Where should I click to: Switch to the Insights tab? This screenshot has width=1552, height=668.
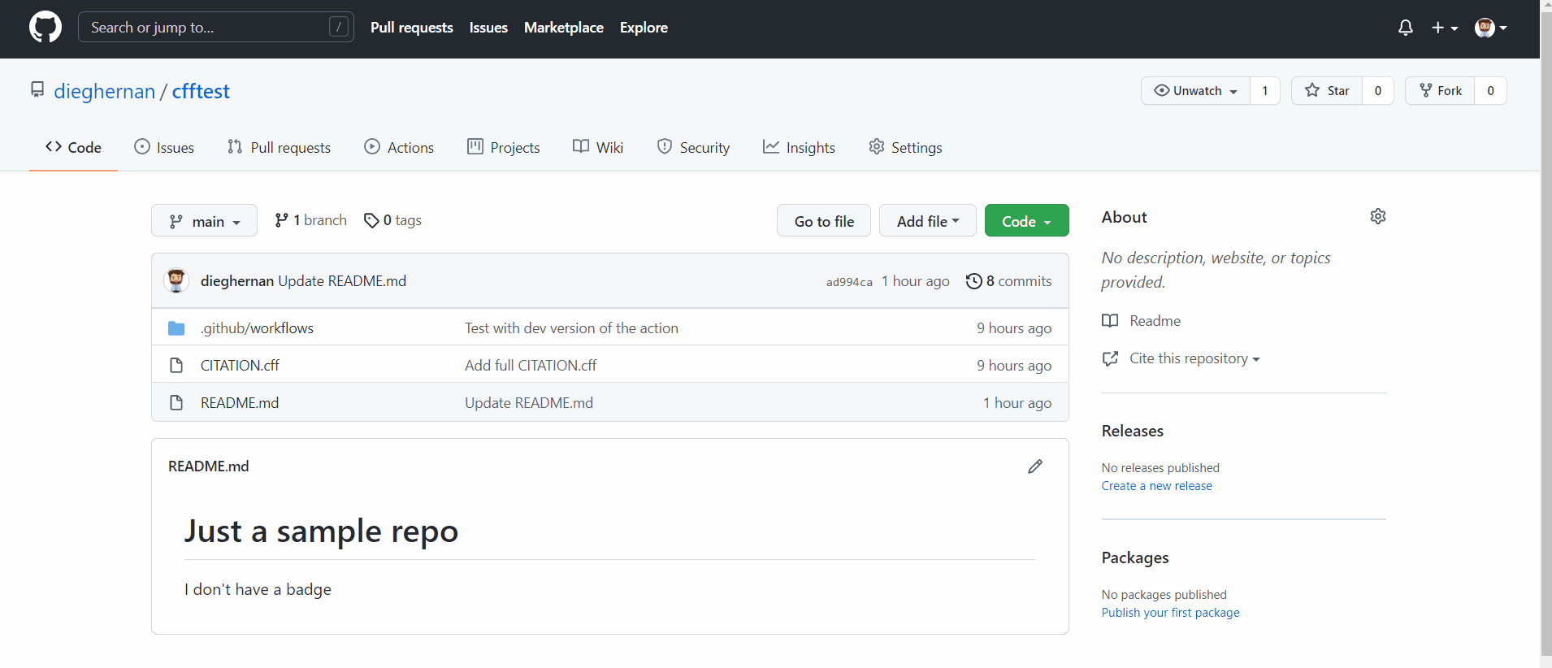pyautogui.click(x=799, y=147)
